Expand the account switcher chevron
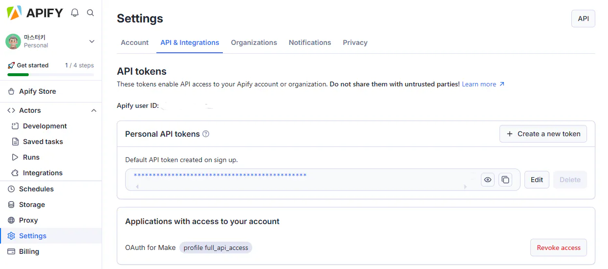 pos(92,41)
